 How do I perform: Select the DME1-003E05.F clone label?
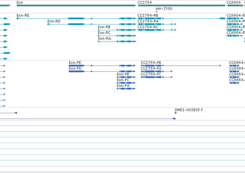pyautogui.click(x=189, y=110)
